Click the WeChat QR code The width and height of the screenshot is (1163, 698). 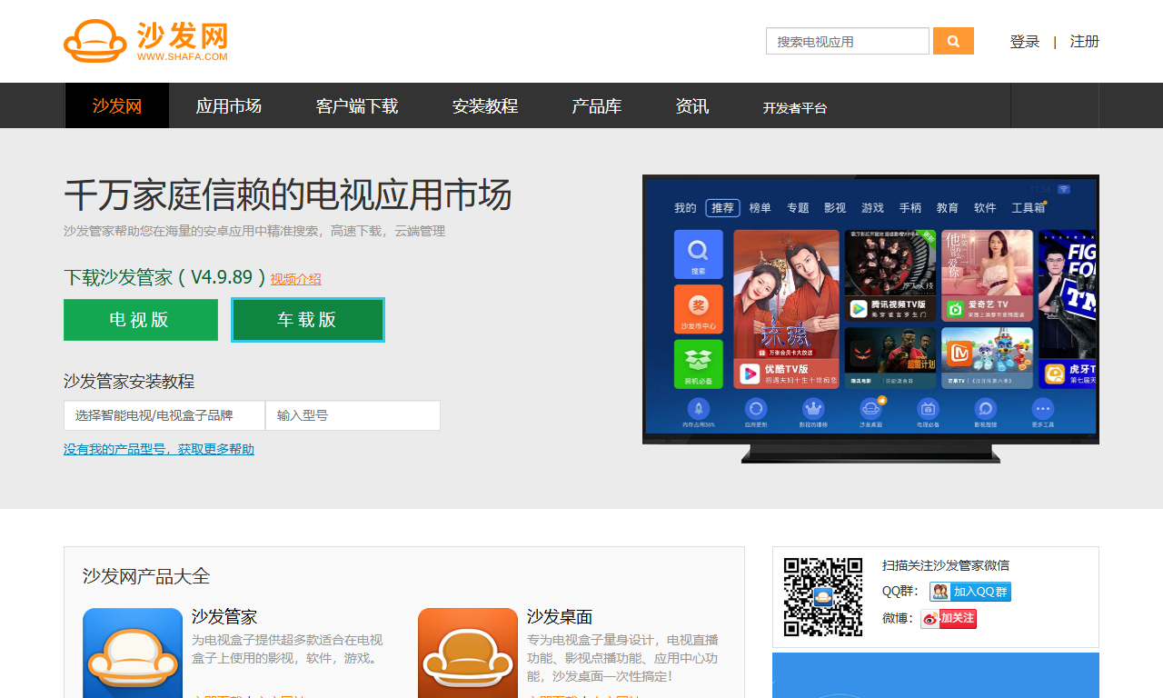tap(823, 596)
